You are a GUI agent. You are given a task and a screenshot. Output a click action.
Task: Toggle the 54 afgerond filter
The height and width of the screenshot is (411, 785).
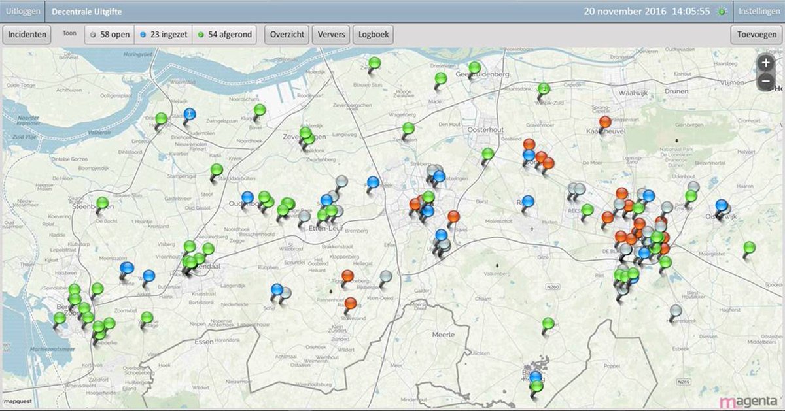(224, 35)
